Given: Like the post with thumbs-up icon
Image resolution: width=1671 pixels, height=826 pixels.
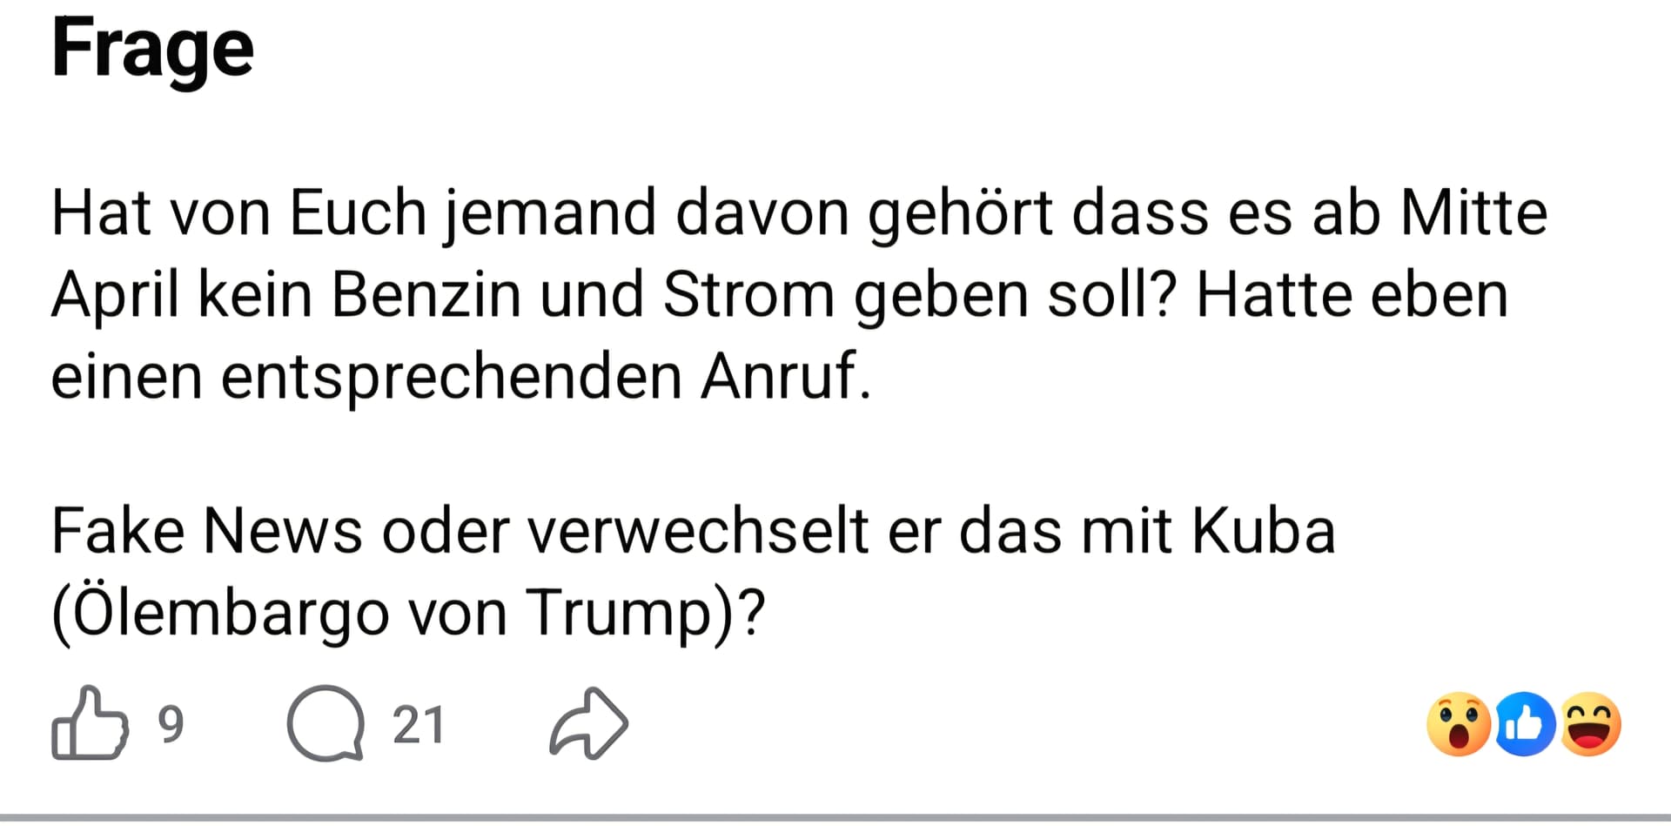Looking at the screenshot, I should point(90,723).
